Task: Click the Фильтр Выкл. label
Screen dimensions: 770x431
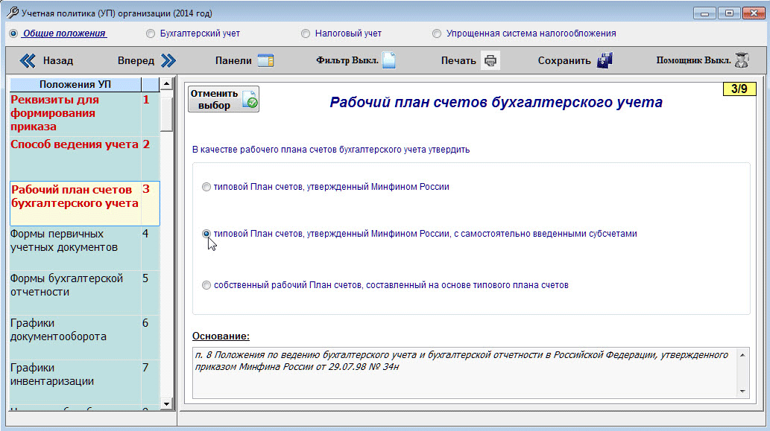Action: pos(347,60)
